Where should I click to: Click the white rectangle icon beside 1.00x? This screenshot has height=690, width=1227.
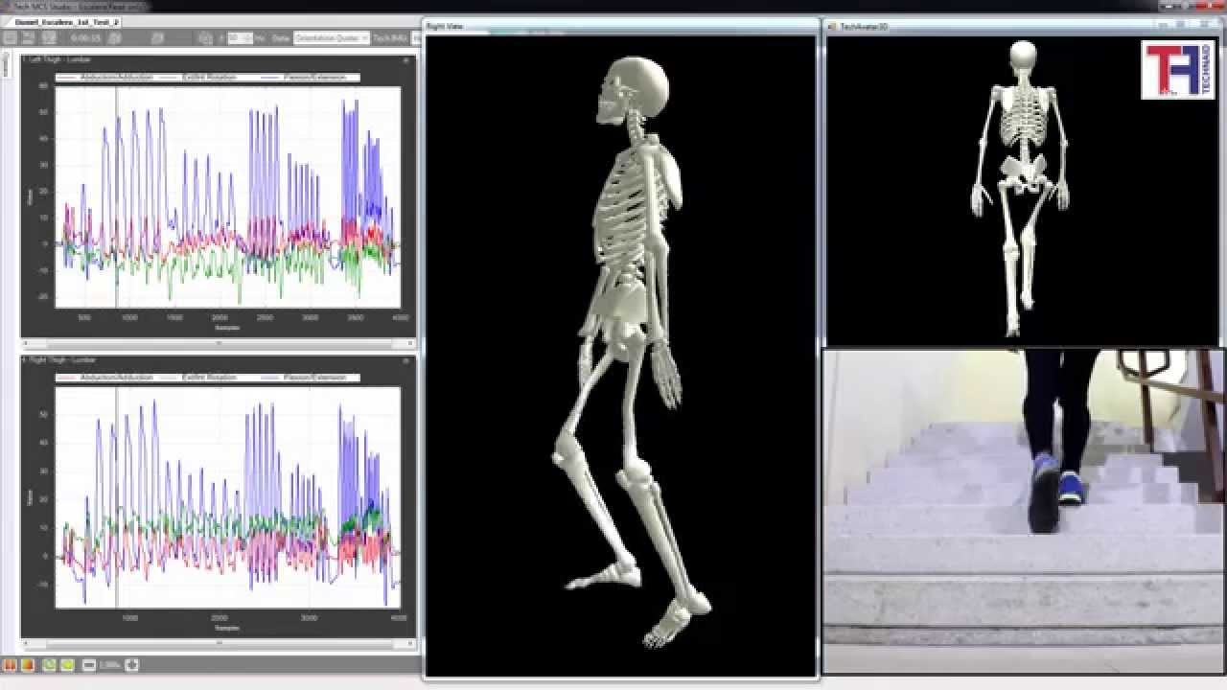[x=89, y=665]
